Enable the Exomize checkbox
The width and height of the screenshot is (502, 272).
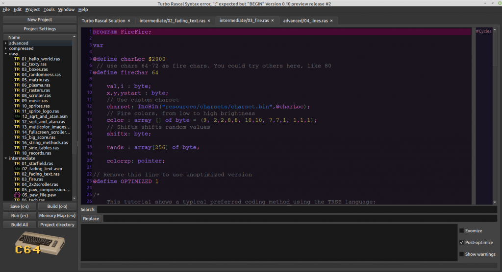(x=461, y=231)
